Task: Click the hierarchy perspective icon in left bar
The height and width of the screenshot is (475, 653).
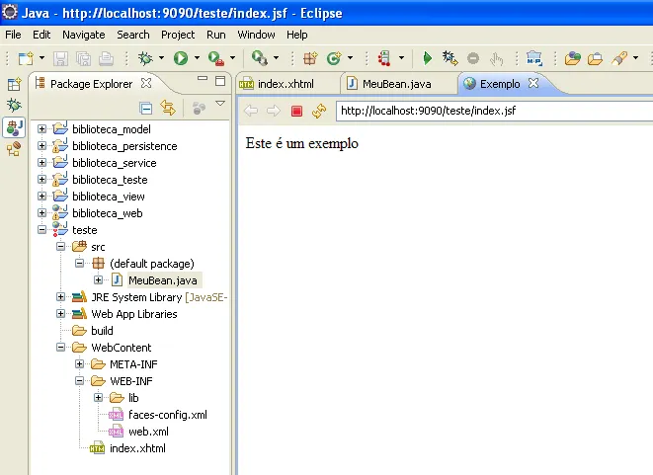Action: (x=14, y=148)
